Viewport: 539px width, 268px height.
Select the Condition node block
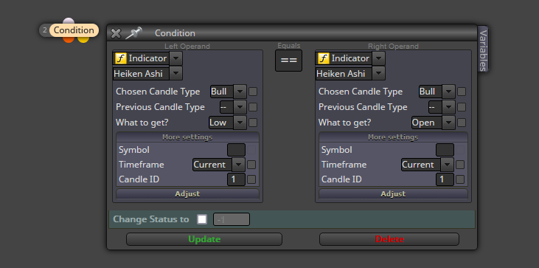pos(74,30)
